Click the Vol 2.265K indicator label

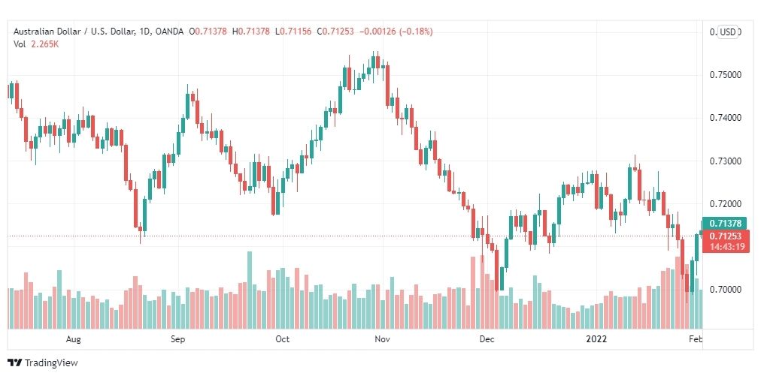(x=36, y=44)
